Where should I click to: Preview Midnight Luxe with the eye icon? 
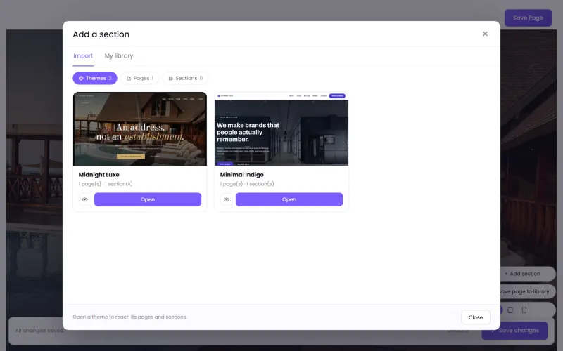[x=84, y=199]
